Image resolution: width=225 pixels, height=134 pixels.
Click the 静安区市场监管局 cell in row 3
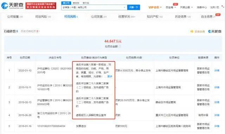(166, 102)
